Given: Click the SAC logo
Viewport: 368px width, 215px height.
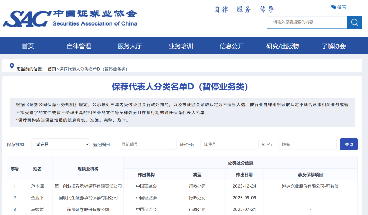Looking at the screenshot, I should (x=70, y=18).
